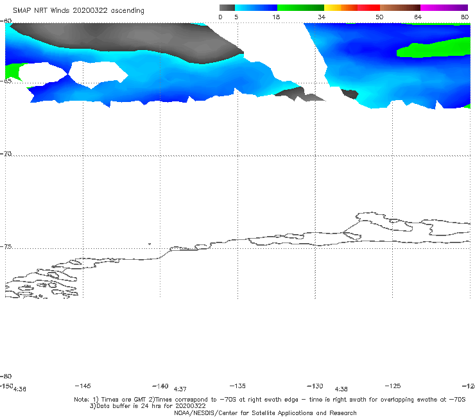Viewport: 475px width, 417px height.
Task: Click the green segment of the color bar
Action: pyautogui.click(x=301, y=8)
